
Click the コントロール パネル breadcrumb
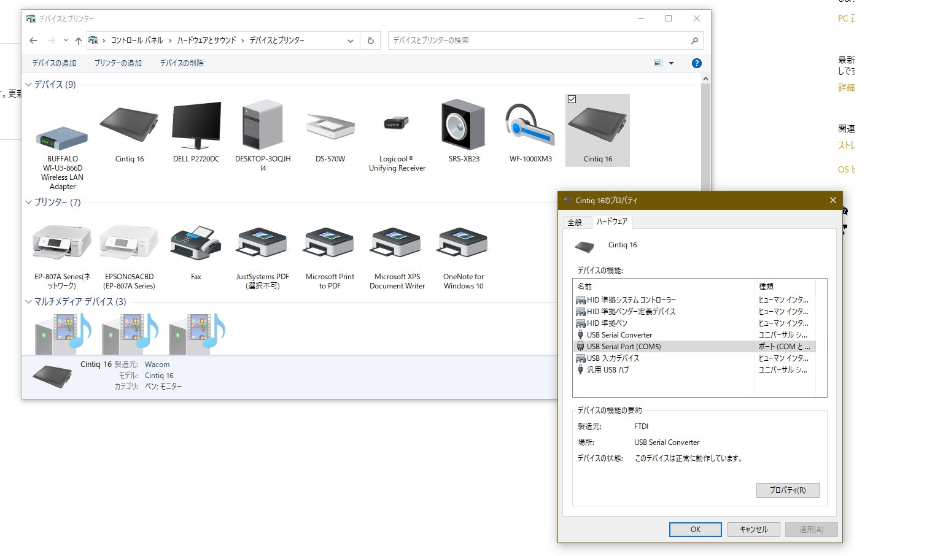tap(137, 41)
